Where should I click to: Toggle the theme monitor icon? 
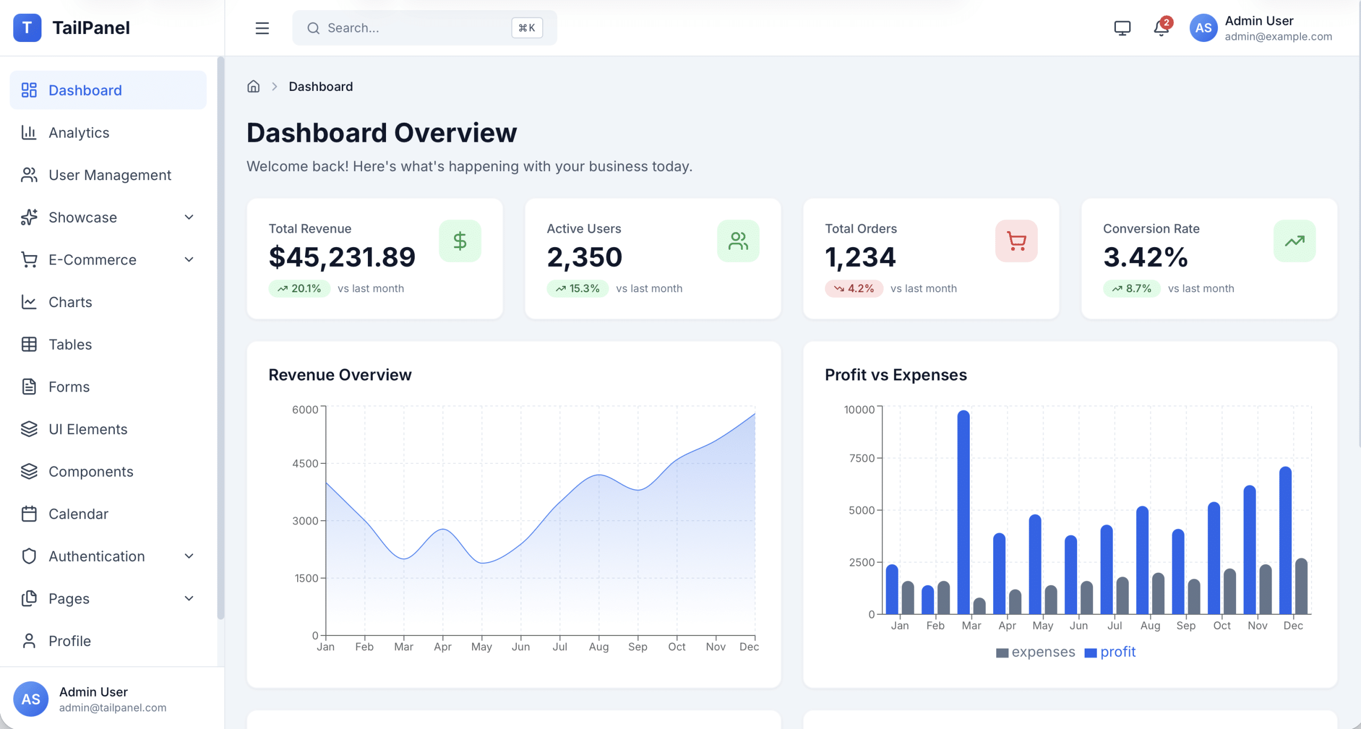[1122, 28]
